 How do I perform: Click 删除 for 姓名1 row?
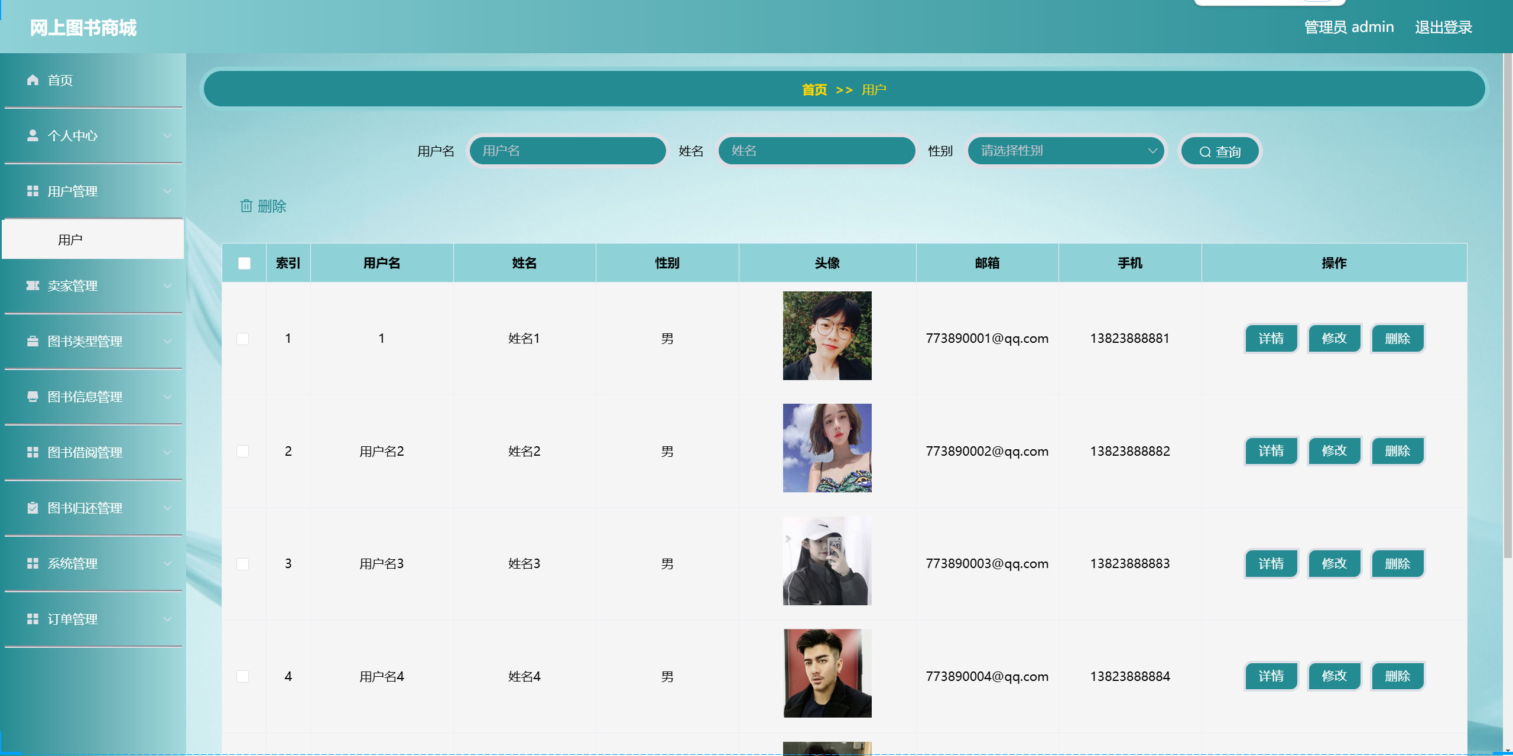pos(1398,338)
